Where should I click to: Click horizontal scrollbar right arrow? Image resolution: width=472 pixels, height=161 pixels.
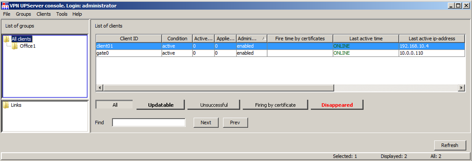pyautogui.click(x=462, y=88)
